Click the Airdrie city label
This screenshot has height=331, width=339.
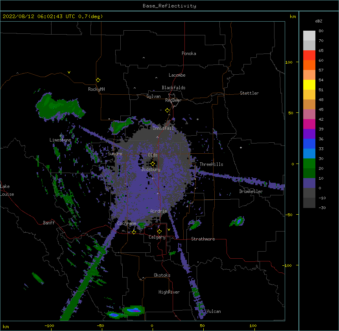click(159, 211)
